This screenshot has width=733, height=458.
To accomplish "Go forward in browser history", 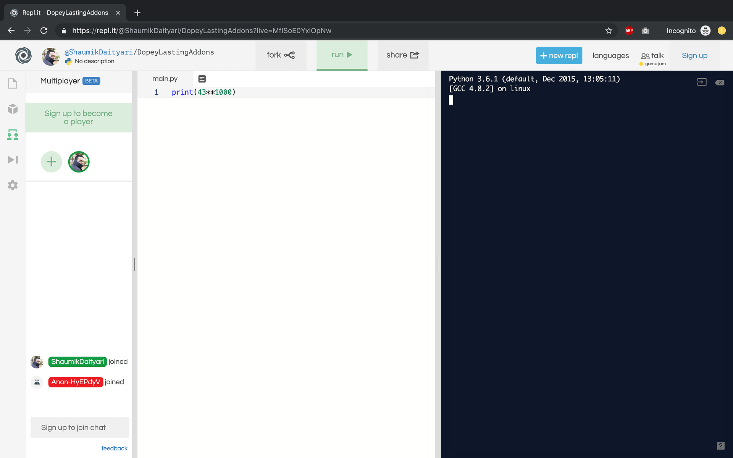I will pyautogui.click(x=27, y=31).
